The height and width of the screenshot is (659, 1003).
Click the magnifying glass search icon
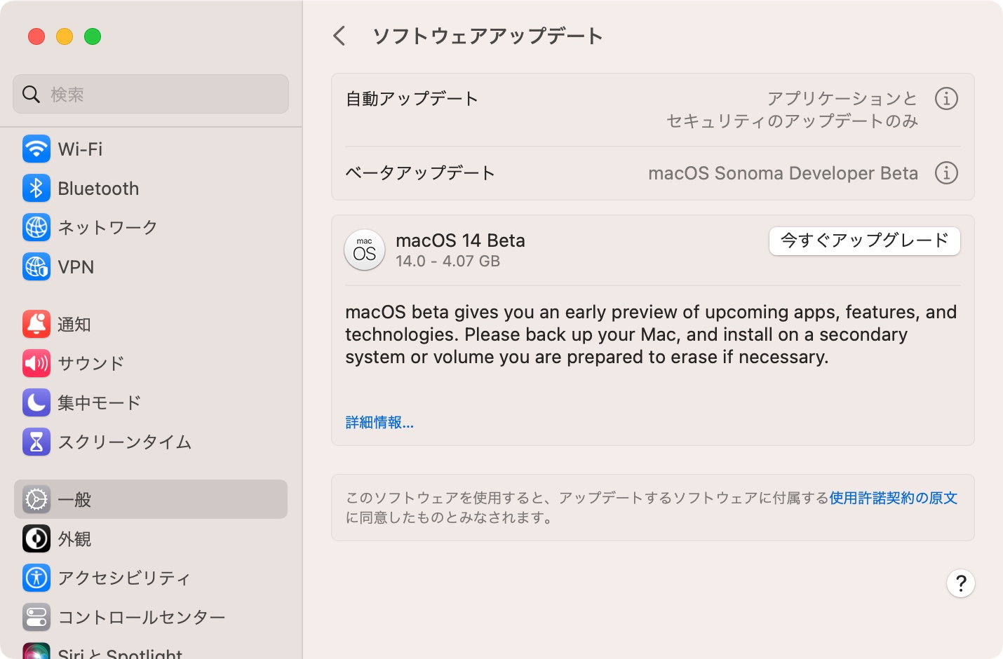[31, 94]
